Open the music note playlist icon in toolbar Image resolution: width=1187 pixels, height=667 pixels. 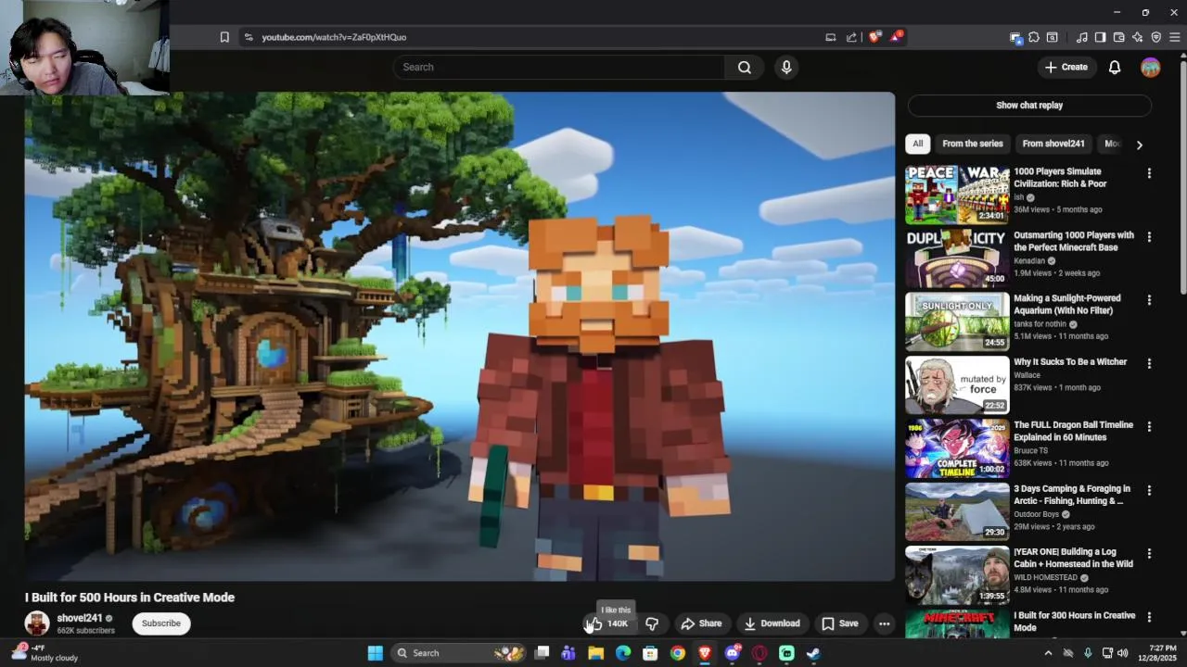(x=1081, y=37)
